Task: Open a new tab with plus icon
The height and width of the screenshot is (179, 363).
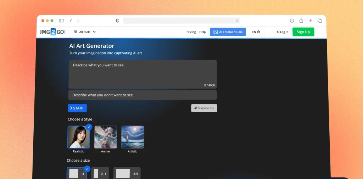Action: [310, 21]
